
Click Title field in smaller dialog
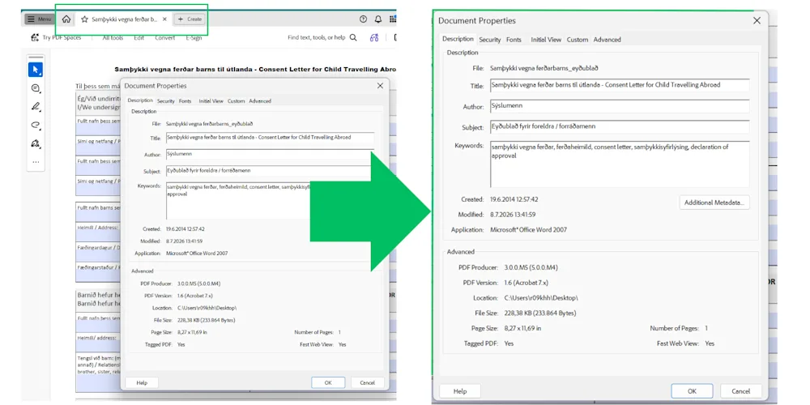click(x=271, y=138)
